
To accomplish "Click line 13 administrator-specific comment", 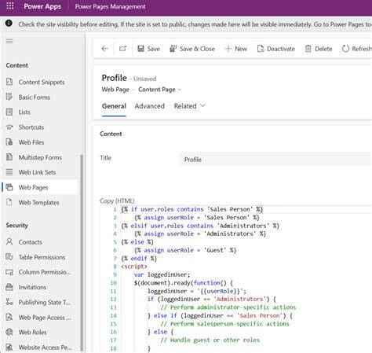I will pos(228,307).
